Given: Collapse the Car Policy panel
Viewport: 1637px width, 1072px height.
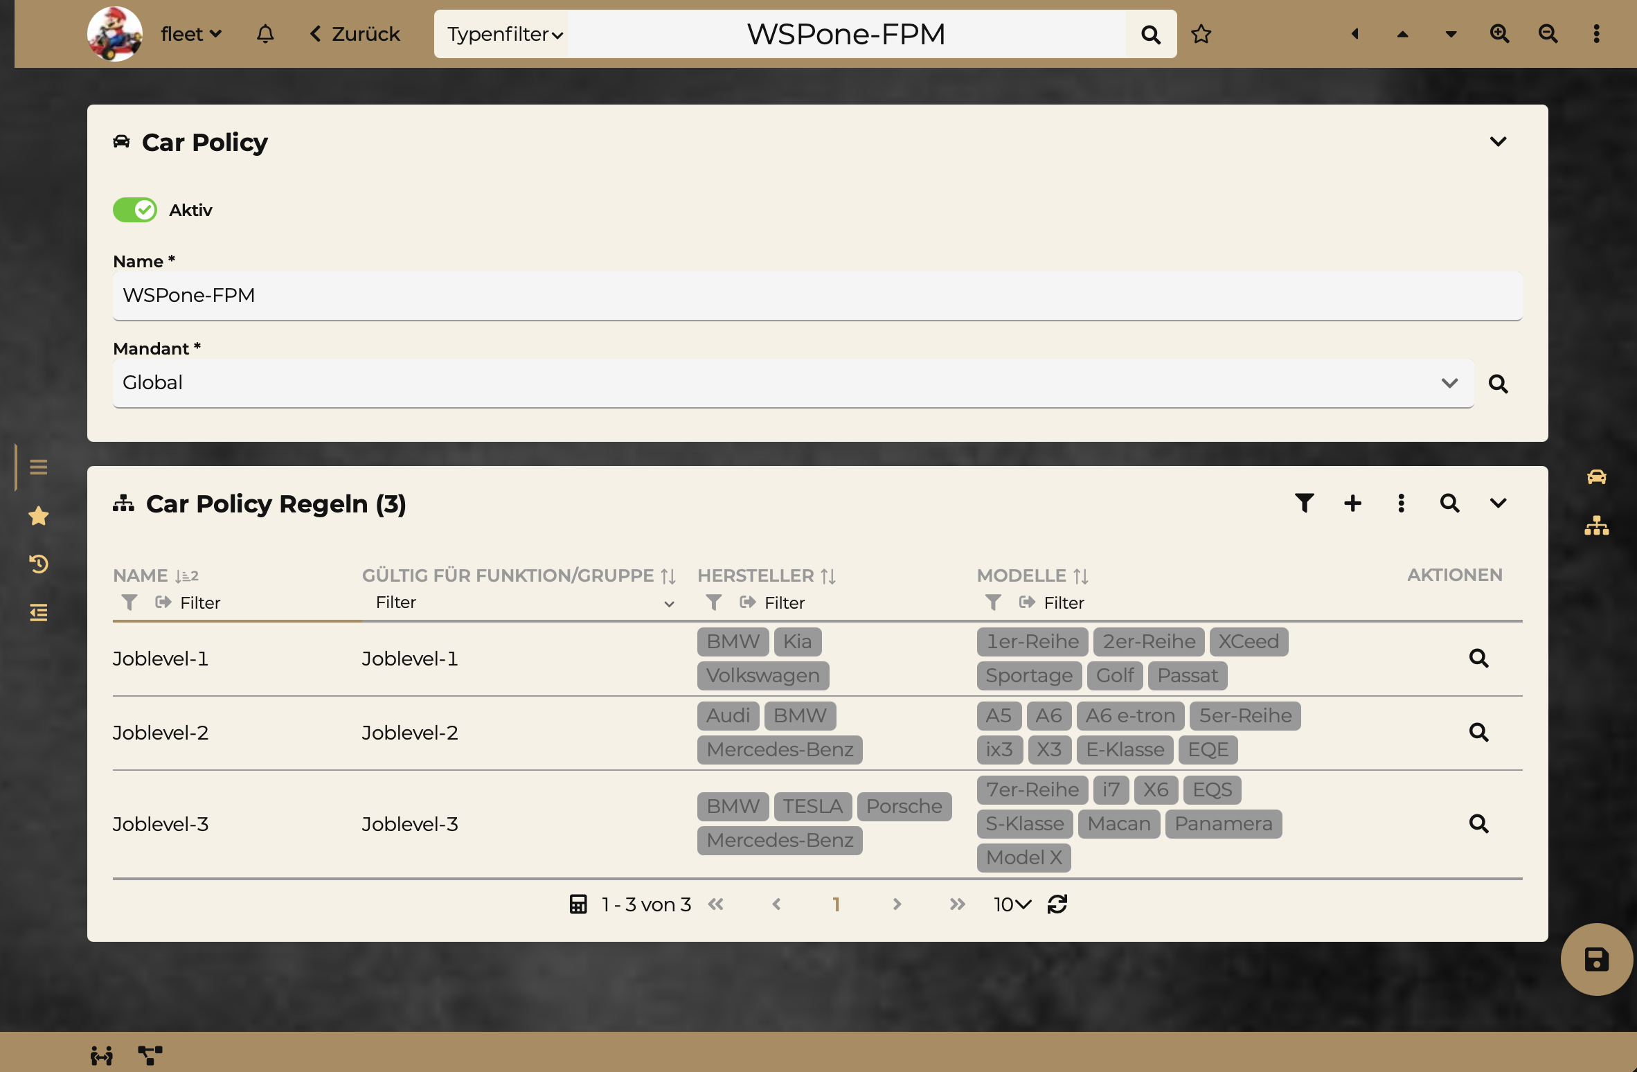Looking at the screenshot, I should [x=1498, y=142].
